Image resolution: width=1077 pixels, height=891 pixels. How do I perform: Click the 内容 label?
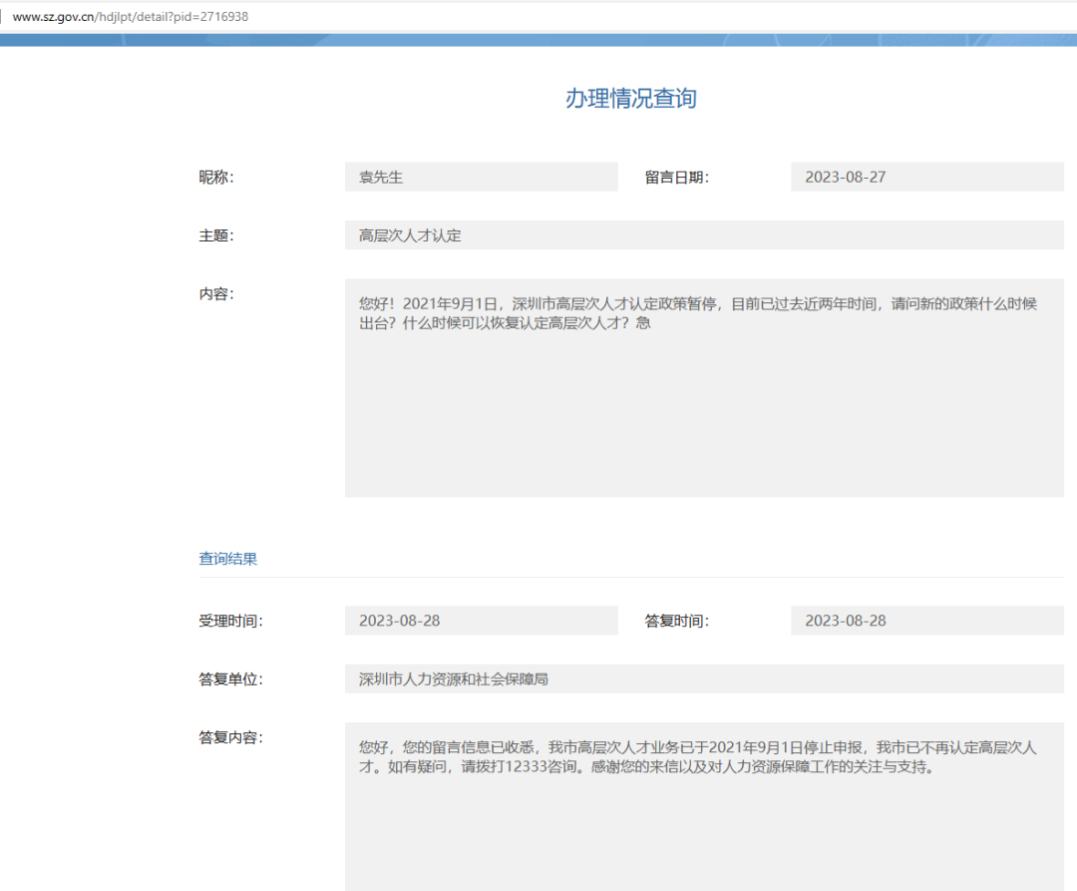tap(216, 294)
